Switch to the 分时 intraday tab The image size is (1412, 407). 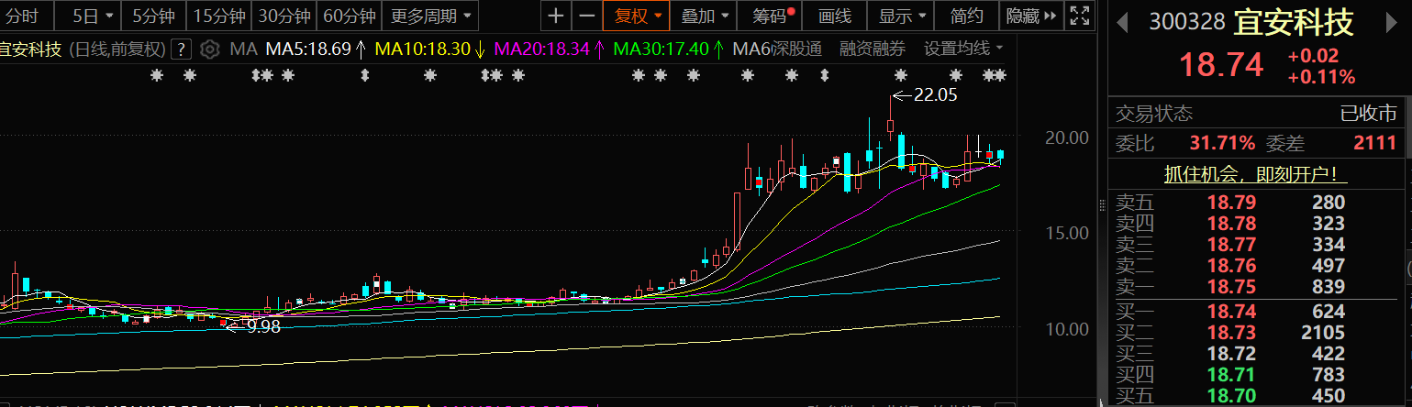23,16
